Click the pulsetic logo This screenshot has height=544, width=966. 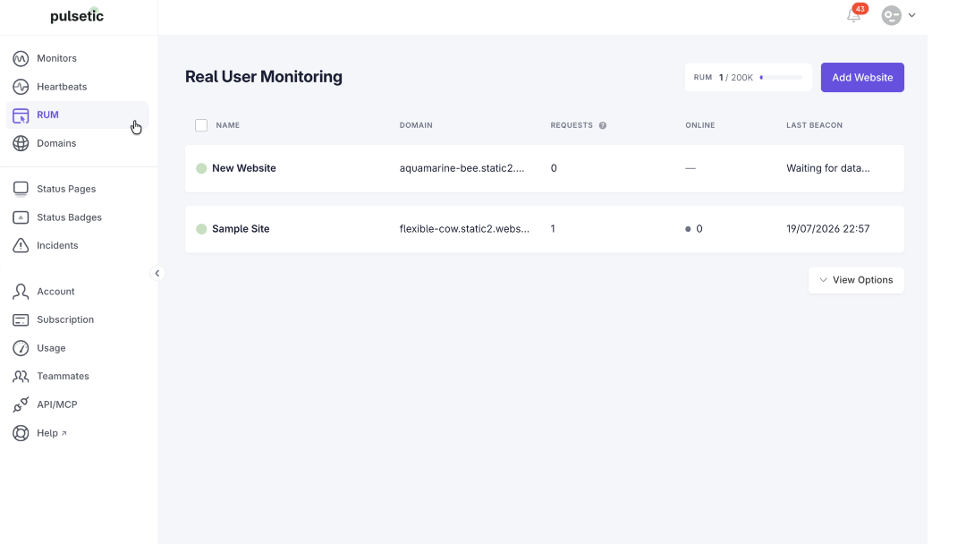click(77, 15)
